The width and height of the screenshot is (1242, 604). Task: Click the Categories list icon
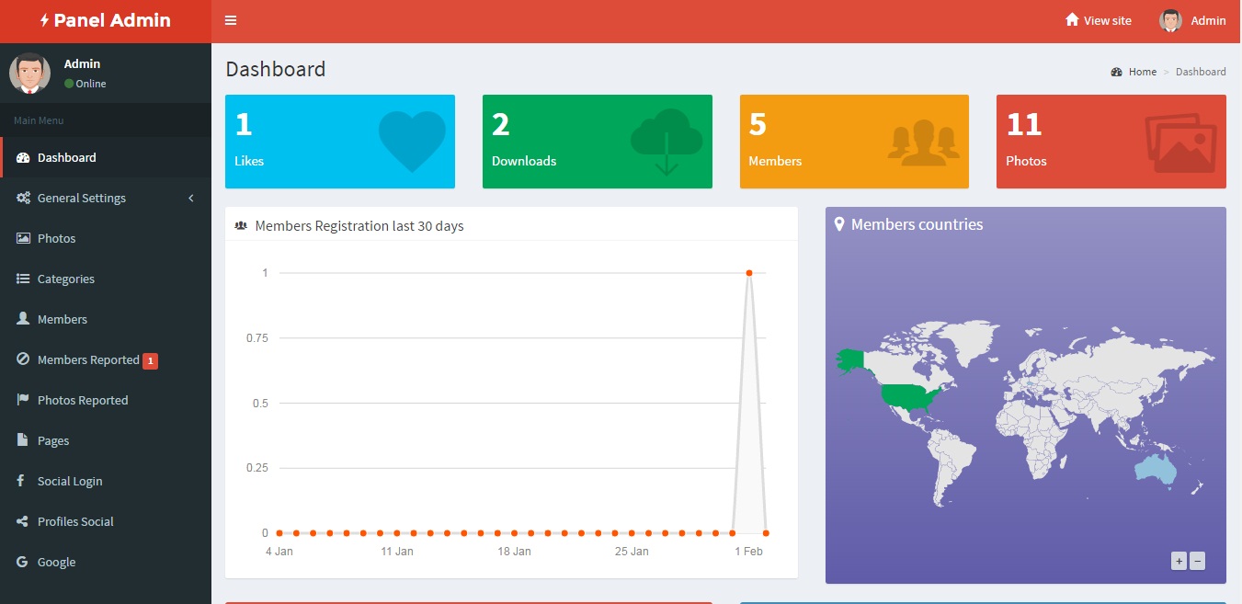23,279
